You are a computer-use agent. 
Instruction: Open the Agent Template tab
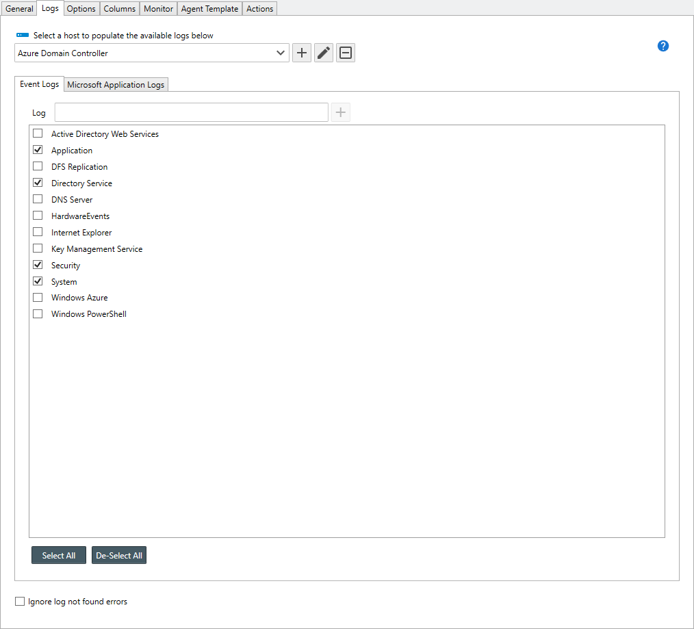pyautogui.click(x=209, y=9)
